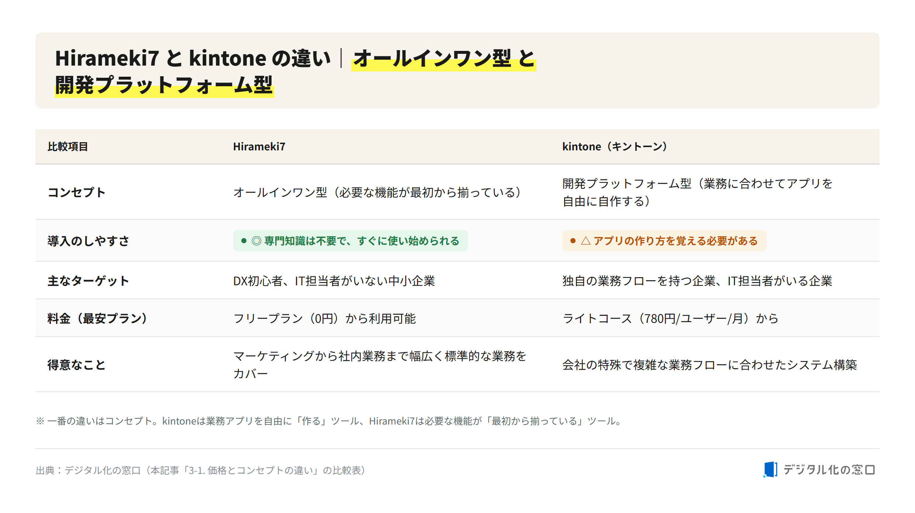The height and width of the screenshot is (513, 915).
Task: Click the コンセプト row label
Action: 76,192
